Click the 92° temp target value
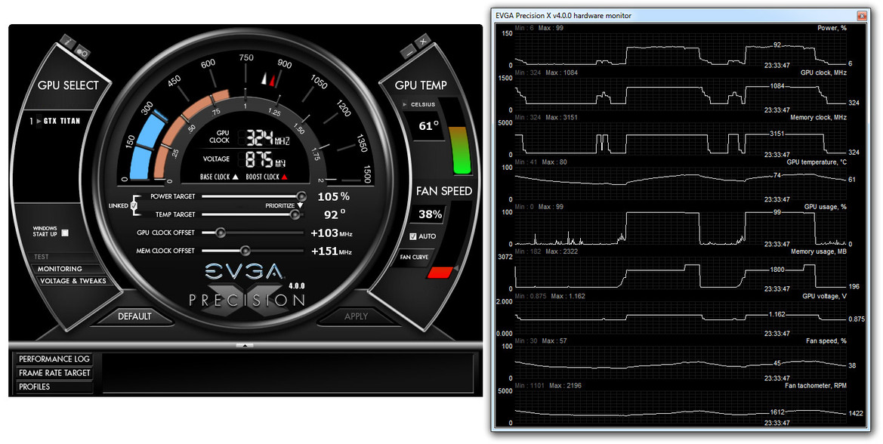883x444 pixels. coord(335,214)
